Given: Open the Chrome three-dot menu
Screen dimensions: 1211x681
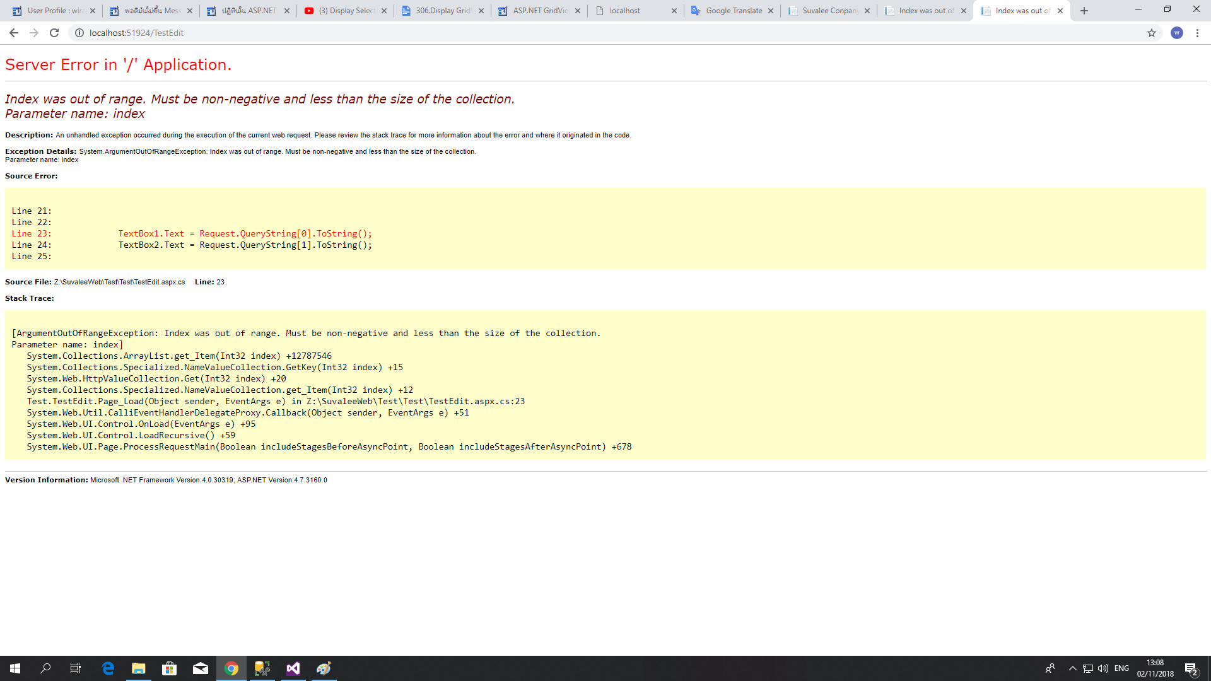Looking at the screenshot, I should tap(1197, 33).
